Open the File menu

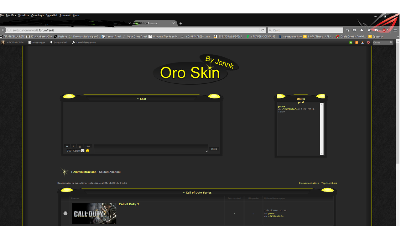(x=2, y=15)
